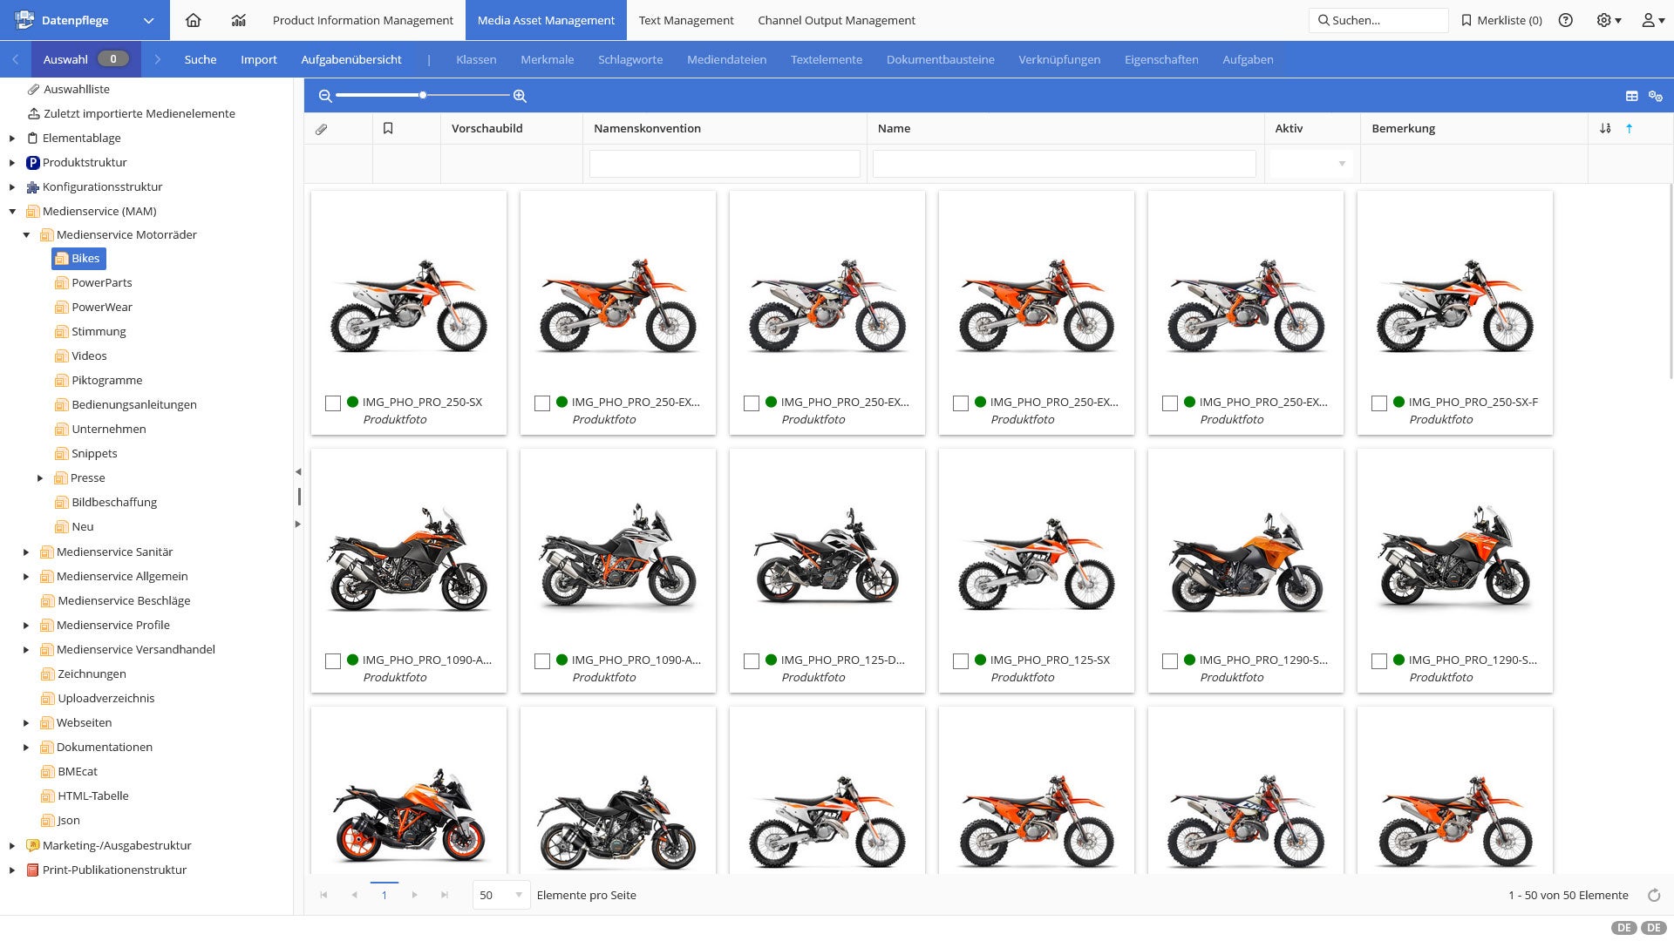Open the statistics chart icon
The height and width of the screenshot is (941, 1674).
pos(238,20)
